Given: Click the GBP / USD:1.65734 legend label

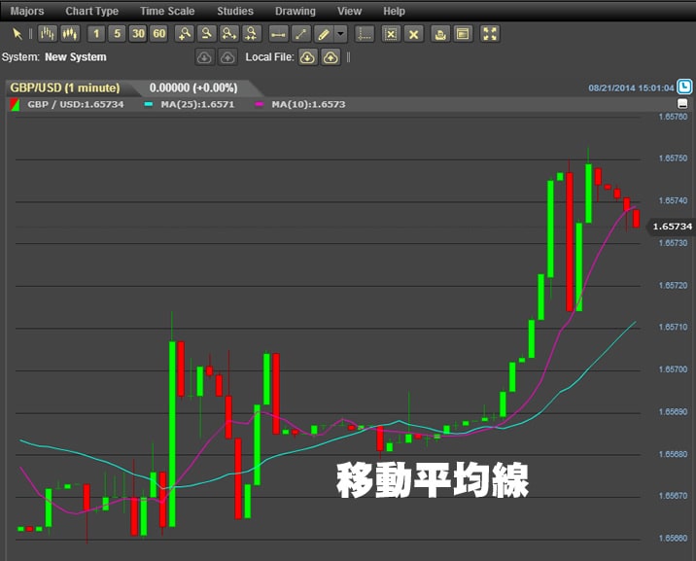Looking at the screenshot, I should tap(76, 105).
